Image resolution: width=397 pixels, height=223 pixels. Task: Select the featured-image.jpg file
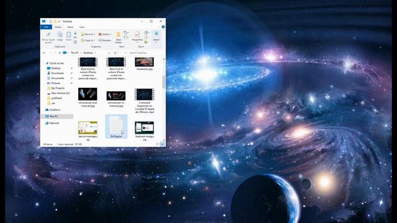point(145,131)
